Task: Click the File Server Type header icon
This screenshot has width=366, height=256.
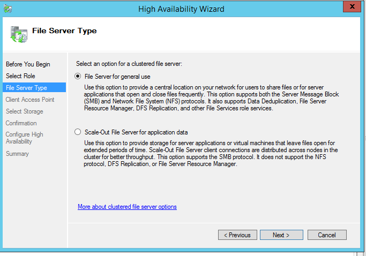Action: pyautogui.click(x=19, y=34)
